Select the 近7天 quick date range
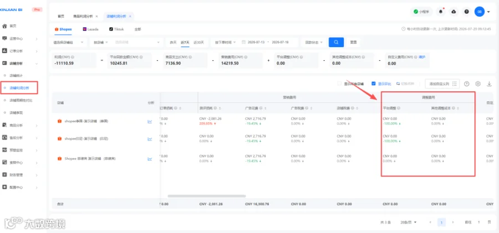 pyautogui.click(x=185, y=42)
